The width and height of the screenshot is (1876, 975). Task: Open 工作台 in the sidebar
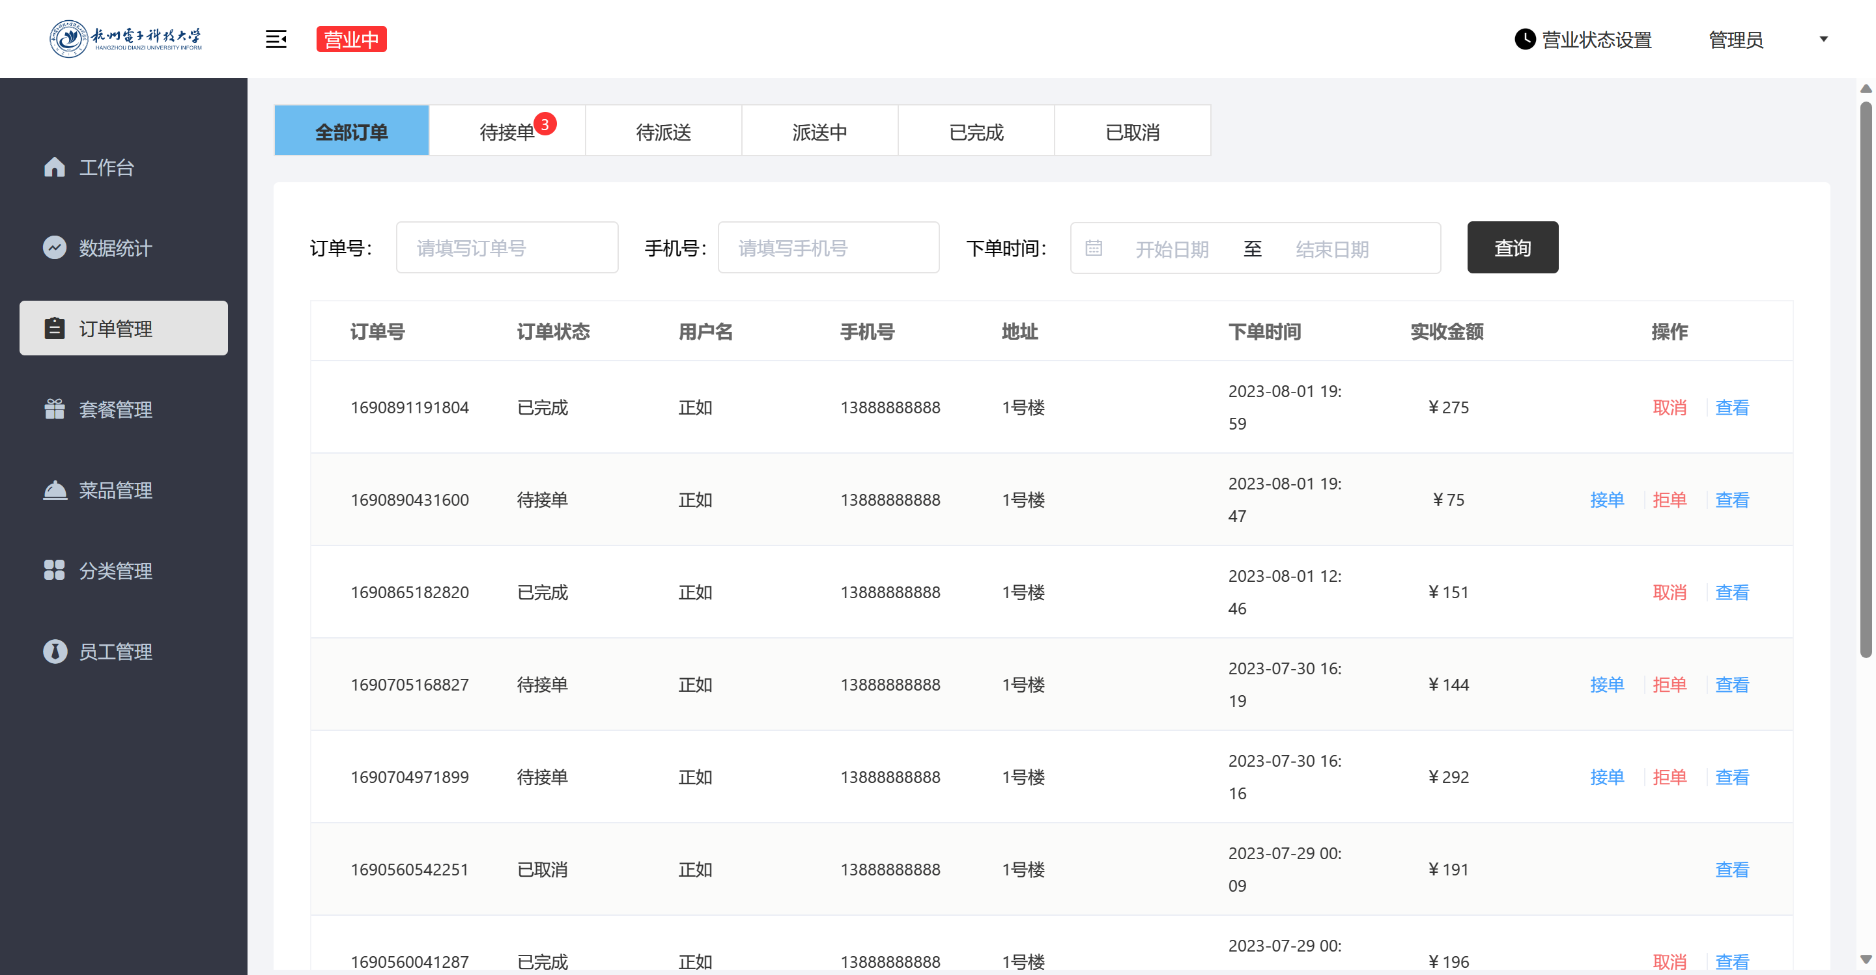point(124,167)
